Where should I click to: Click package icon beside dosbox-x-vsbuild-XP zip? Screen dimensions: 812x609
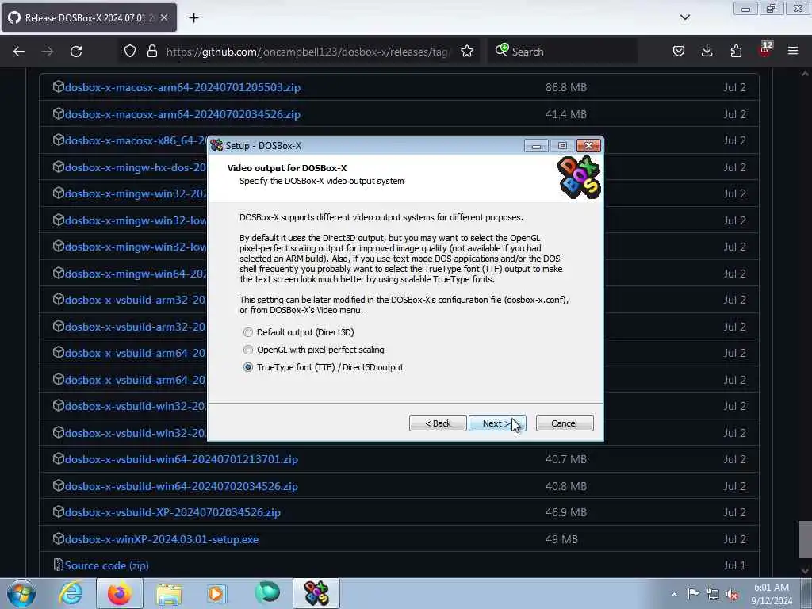(59, 511)
